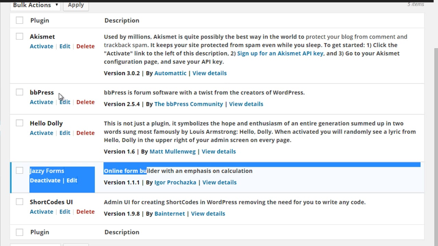Viewport: 438px width, 246px height.
Task: Open the Bulk Actions dropdown
Action: pos(35,5)
